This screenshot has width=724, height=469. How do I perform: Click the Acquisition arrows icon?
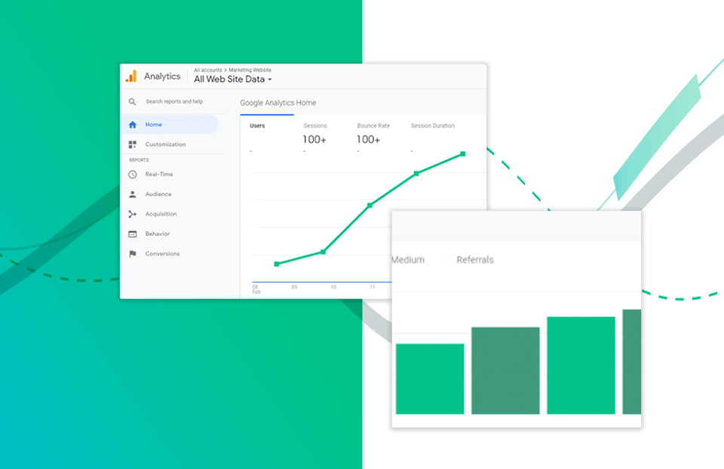[x=133, y=214]
